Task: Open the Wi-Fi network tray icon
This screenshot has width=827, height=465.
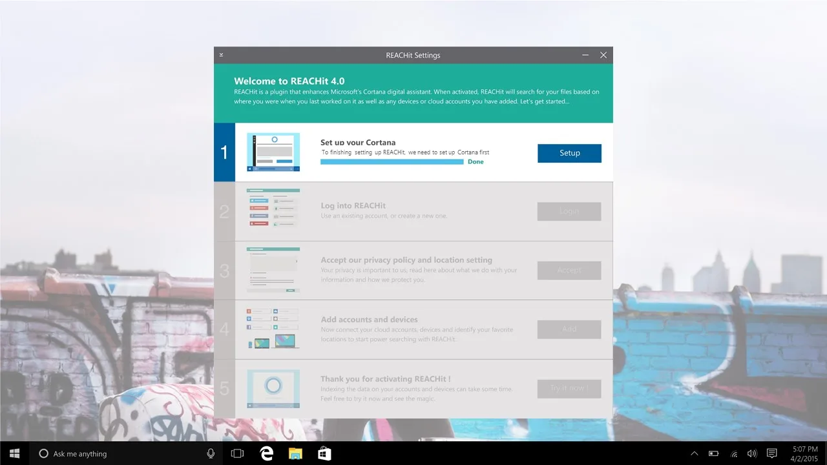Action: (733, 453)
